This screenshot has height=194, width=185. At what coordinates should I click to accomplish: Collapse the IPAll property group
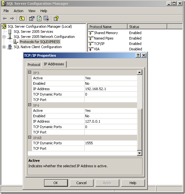click(x=30, y=137)
